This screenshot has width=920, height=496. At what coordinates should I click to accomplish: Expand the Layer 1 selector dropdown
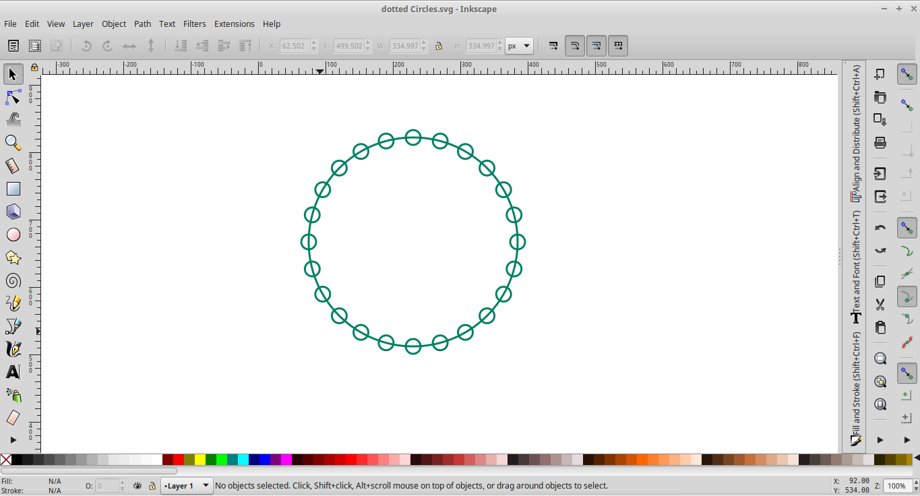coord(187,486)
